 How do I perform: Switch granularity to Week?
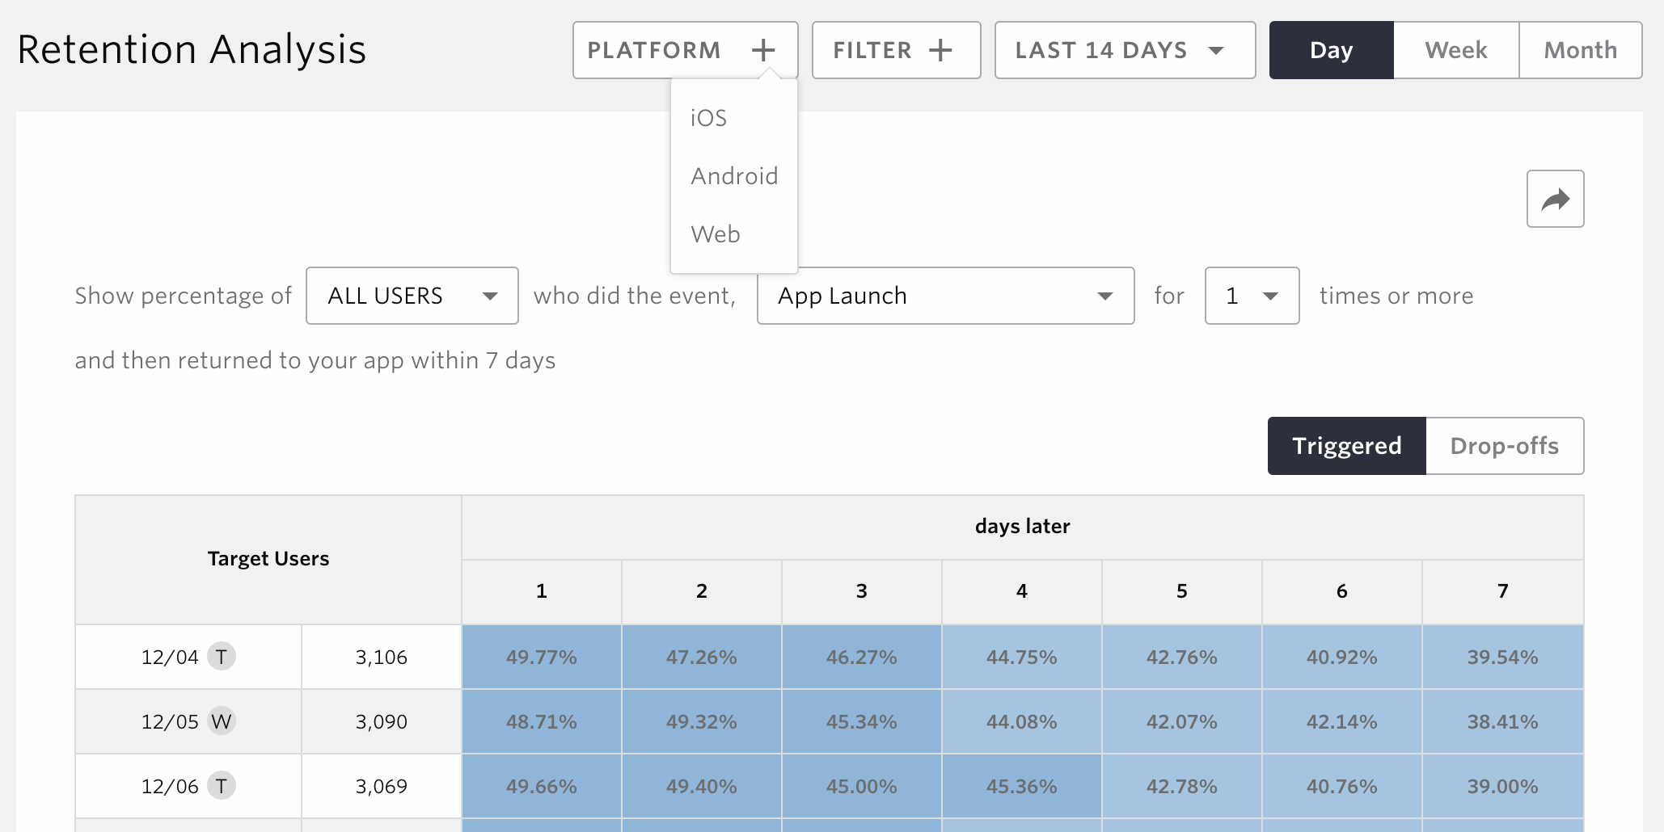1456,50
